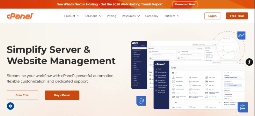This screenshot has height=116, width=255.
Task: Click Track Delivery tool icon
Action: [x=173, y=85]
